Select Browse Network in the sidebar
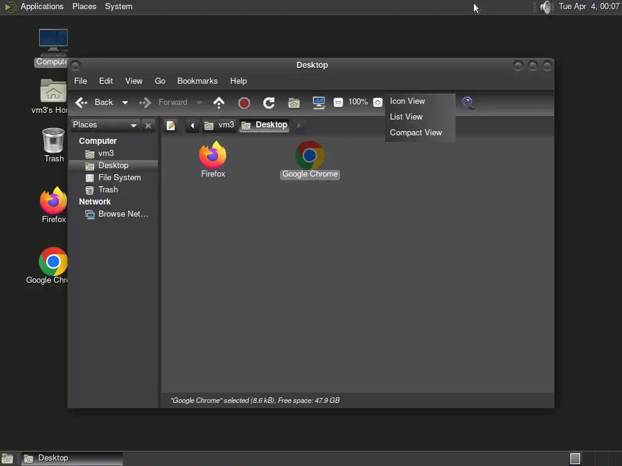The image size is (622, 466). 114,214
